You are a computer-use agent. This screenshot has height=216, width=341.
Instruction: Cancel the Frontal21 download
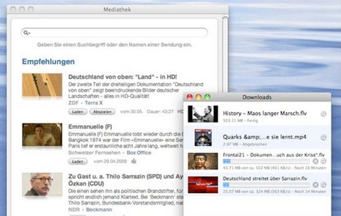pos(315,161)
